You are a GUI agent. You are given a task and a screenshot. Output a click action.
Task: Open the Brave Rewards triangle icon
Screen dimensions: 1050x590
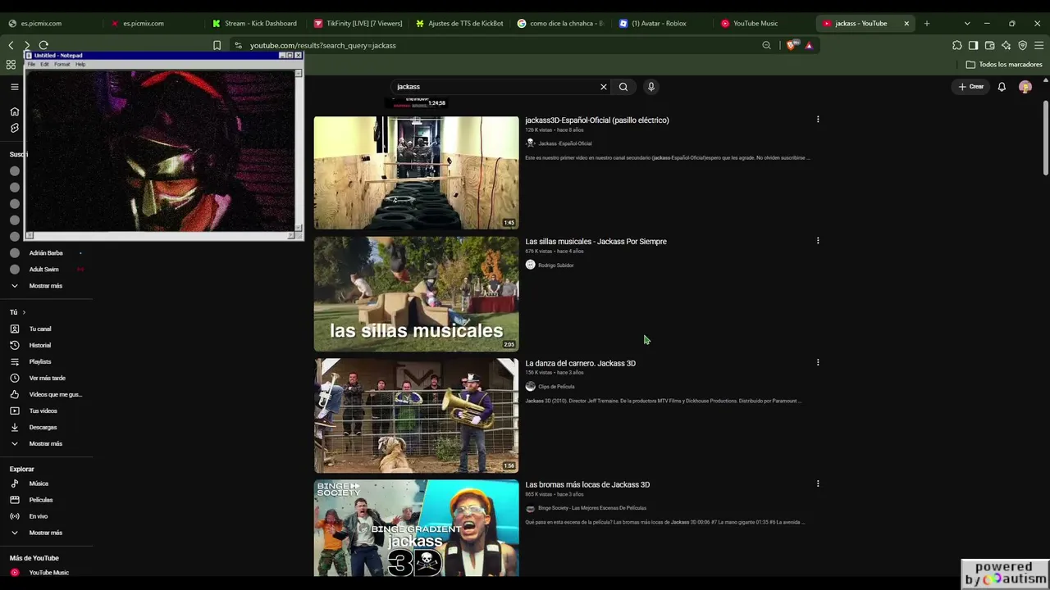coord(809,45)
